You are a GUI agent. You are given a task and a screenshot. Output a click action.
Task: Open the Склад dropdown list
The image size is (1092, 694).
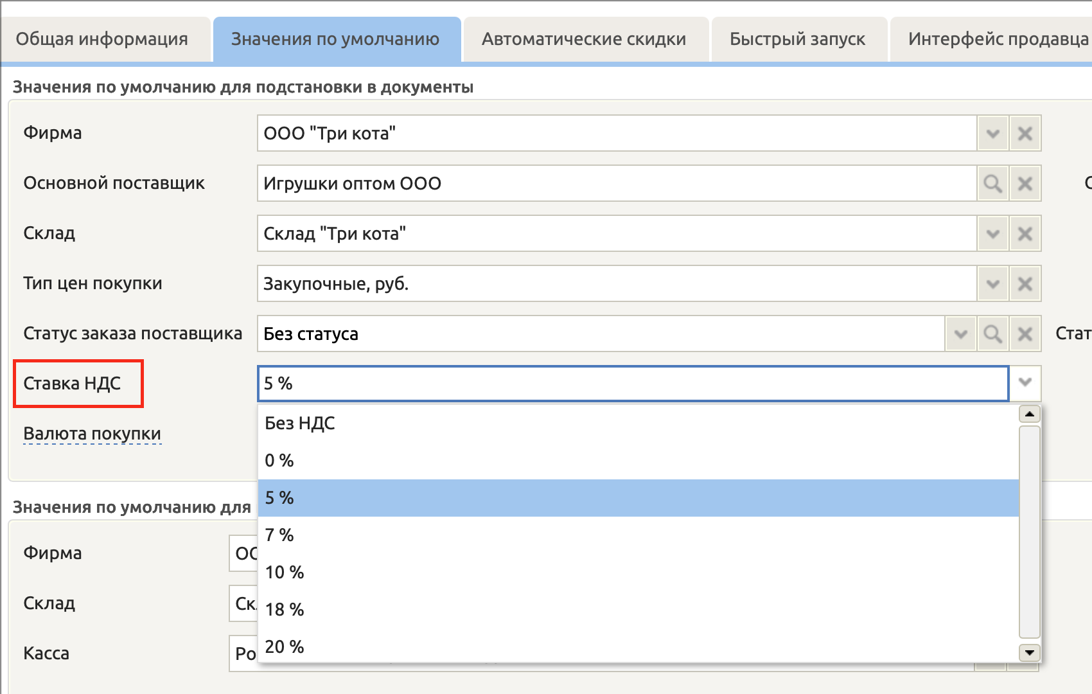(x=992, y=234)
